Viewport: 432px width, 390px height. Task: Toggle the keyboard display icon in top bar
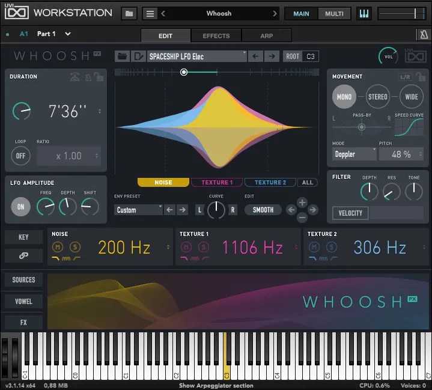point(364,13)
